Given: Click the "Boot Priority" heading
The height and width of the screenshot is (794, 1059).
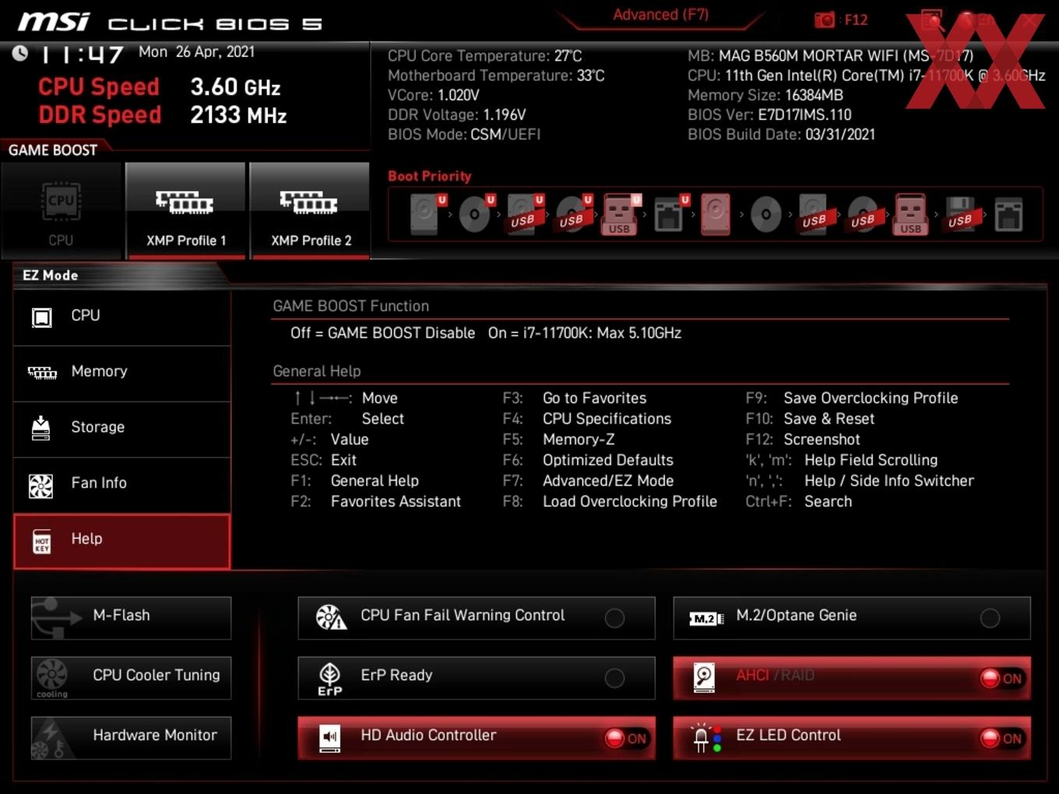Looking at the screenshot, I should pos(430,176).
